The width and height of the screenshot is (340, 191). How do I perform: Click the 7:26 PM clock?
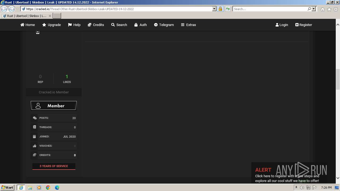(x=326, y=188)
